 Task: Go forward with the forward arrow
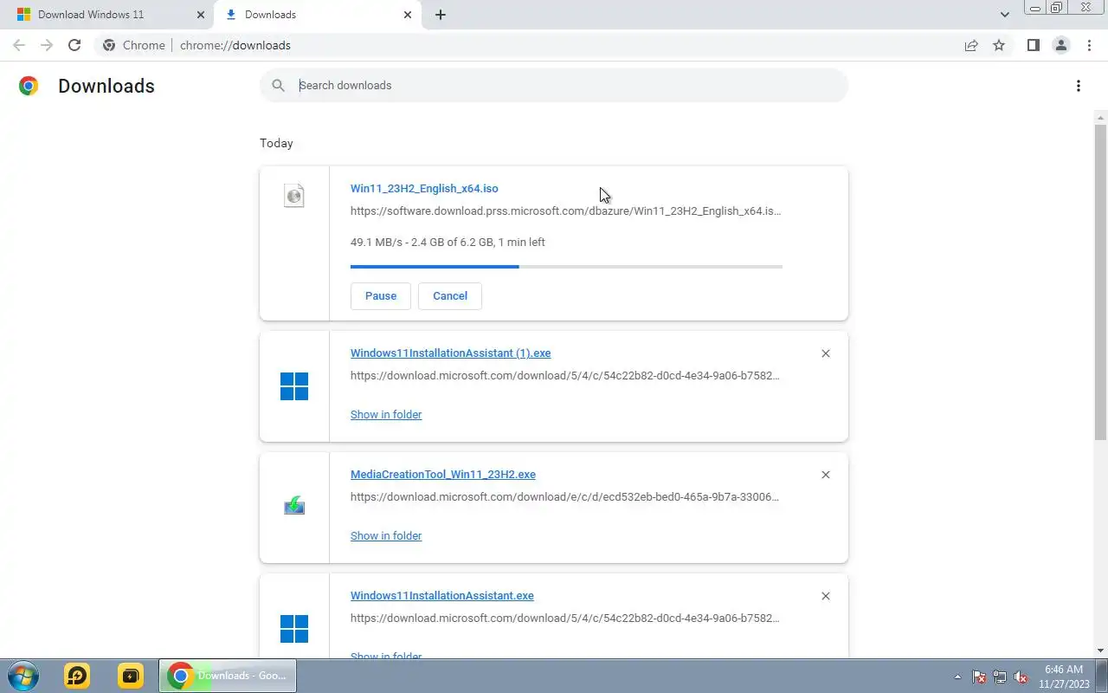(x=47, y=45)
